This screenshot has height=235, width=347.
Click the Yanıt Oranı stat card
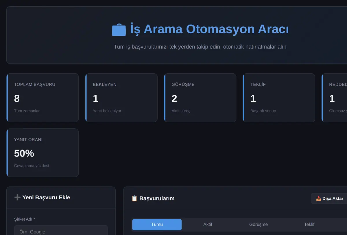point(43,153)
